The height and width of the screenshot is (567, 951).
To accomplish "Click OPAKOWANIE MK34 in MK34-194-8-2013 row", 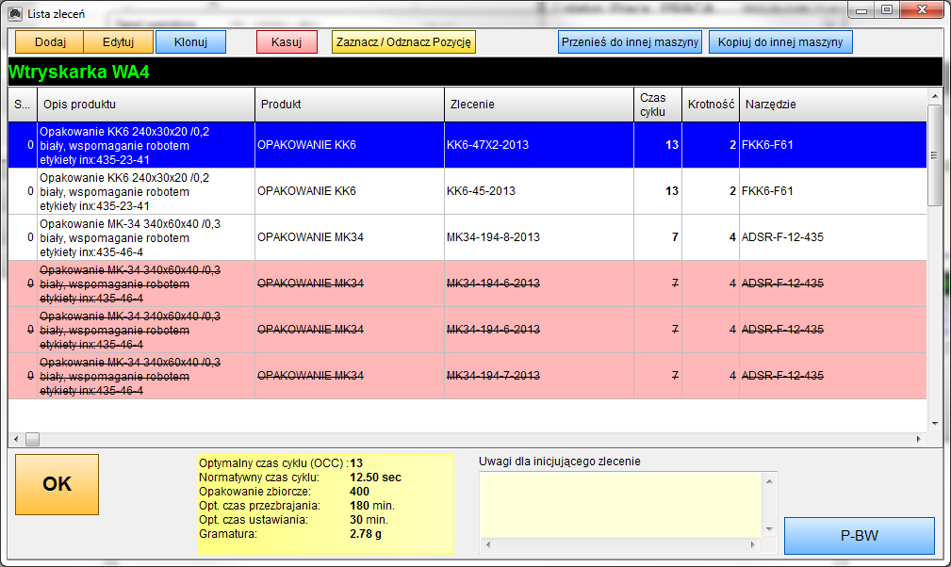I will pos(310,236).
